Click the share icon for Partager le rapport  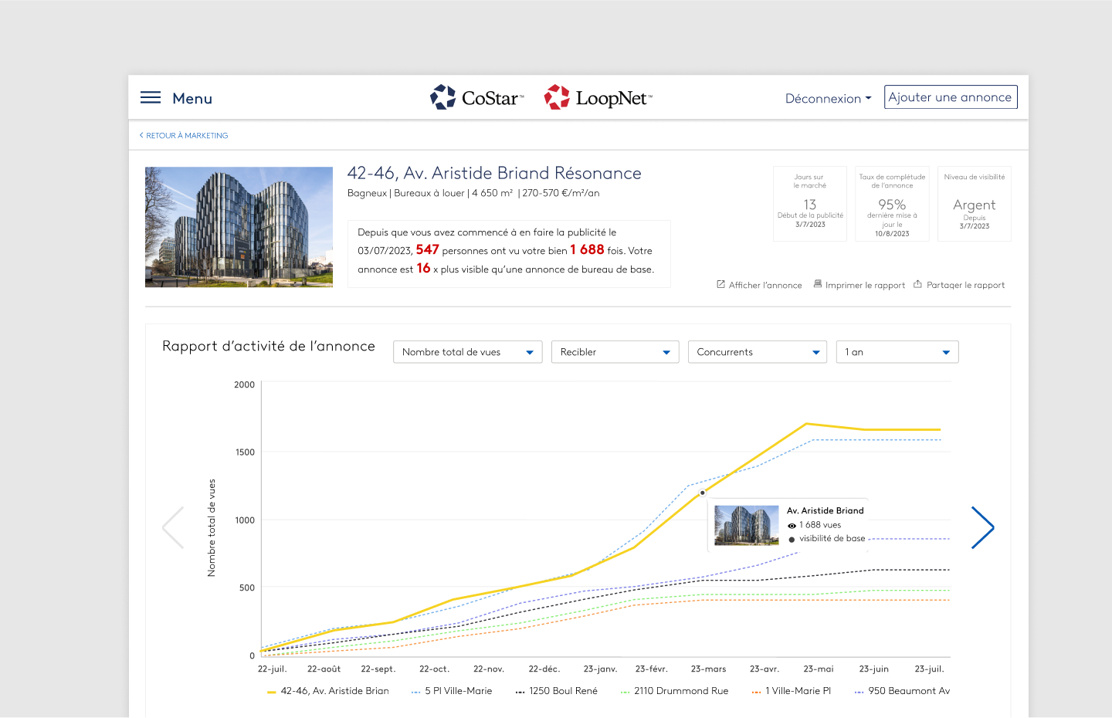pyautogui.click(x=917, y=284)
